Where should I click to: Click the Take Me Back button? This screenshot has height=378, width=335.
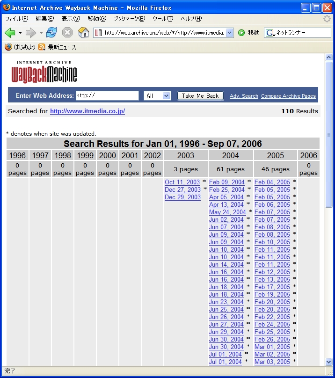click(200, 96)
